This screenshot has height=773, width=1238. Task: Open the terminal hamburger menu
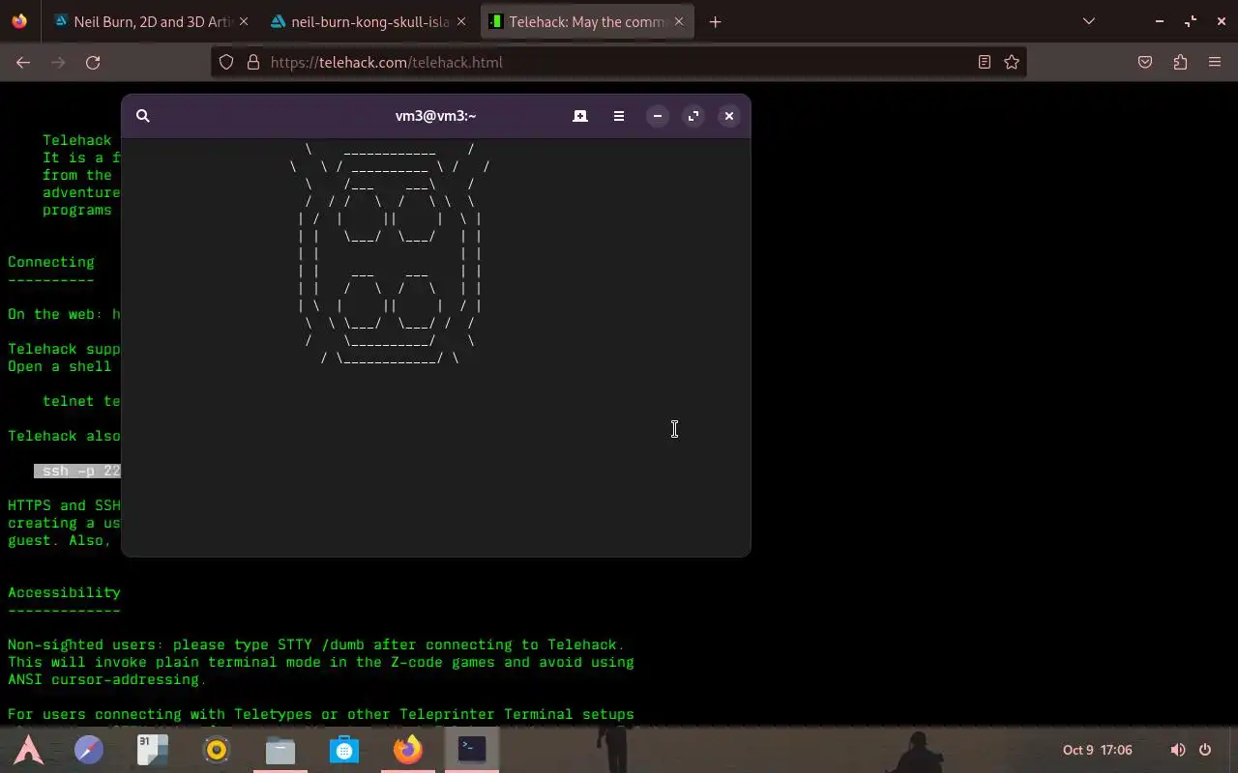[619, 116]
